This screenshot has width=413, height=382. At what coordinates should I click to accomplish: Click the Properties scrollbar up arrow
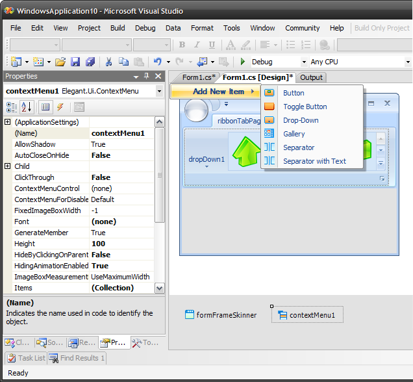click(159, 122)
